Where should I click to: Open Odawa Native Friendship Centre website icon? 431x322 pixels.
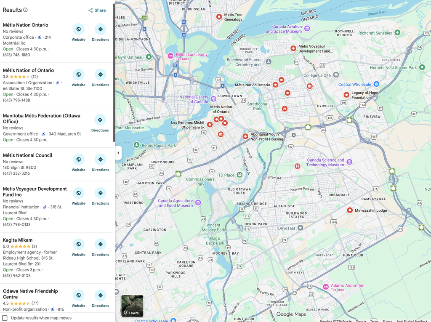pyautogui.click(x=79, y=295)
